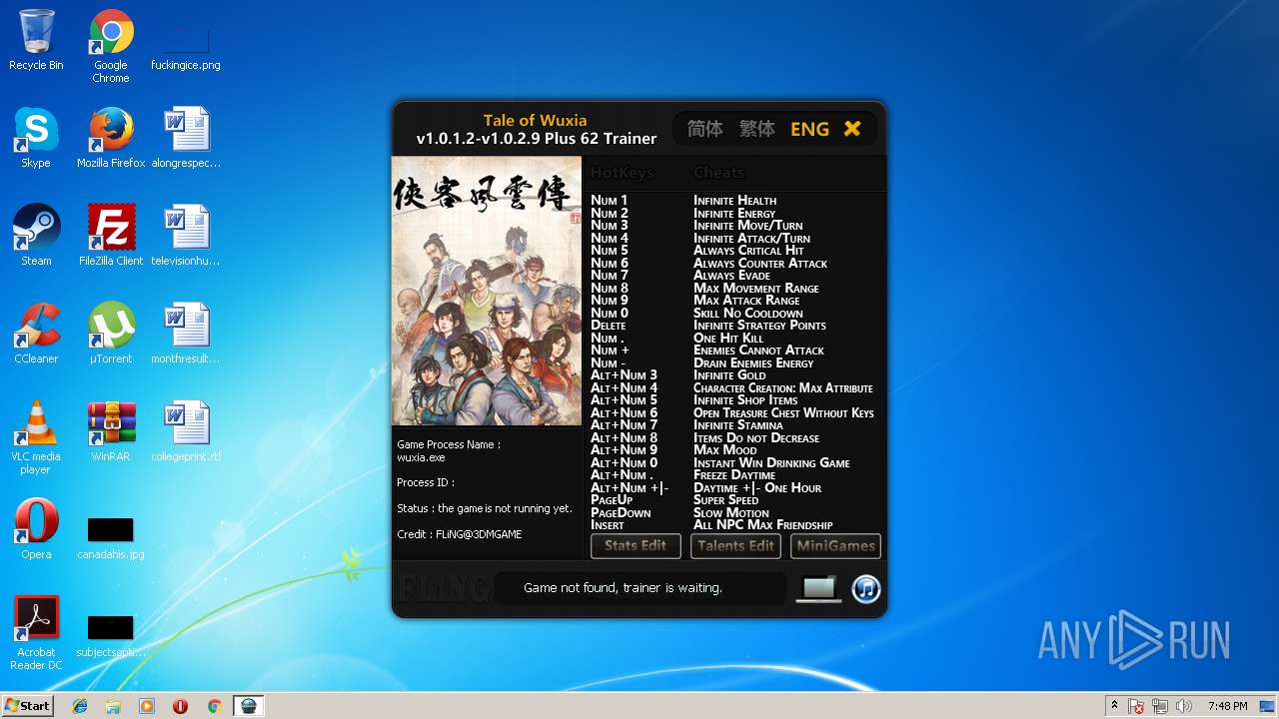Open Windows Explorer folder on taskbar
The width and height of the screenshot is (1279, 719).
click(x=113, y=706)
